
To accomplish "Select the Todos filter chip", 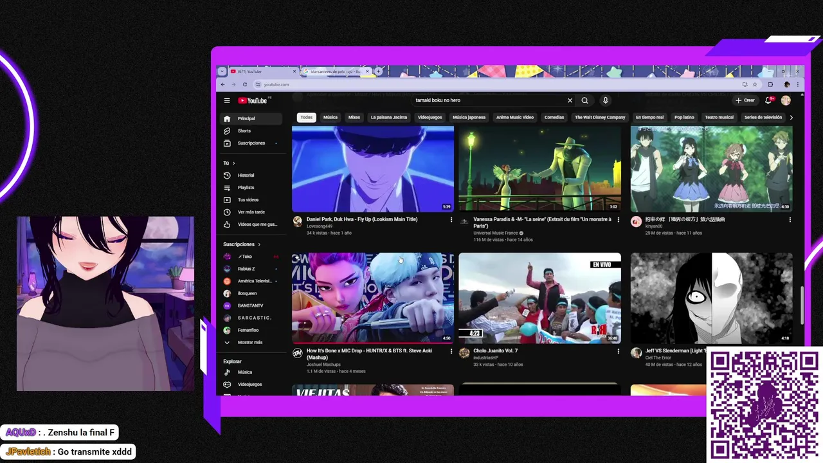I will point(307,118).
